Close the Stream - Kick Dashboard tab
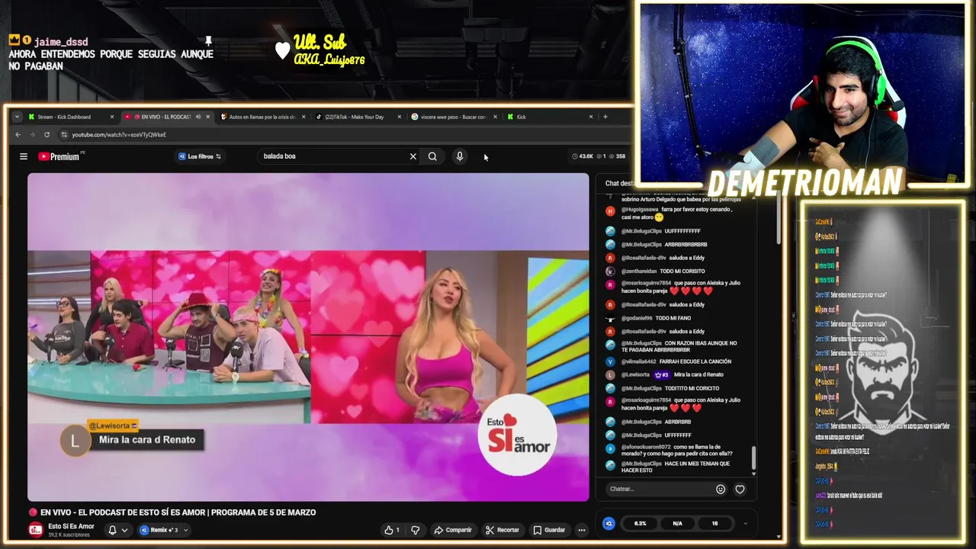The width and height of the screenshot is (976, 549). (112, 117)
